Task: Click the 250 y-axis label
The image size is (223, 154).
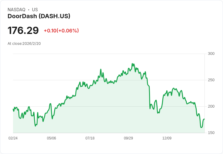Action: 211,80
